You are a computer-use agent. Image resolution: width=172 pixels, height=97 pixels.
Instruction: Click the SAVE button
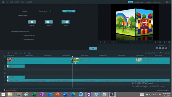point(130,2)
